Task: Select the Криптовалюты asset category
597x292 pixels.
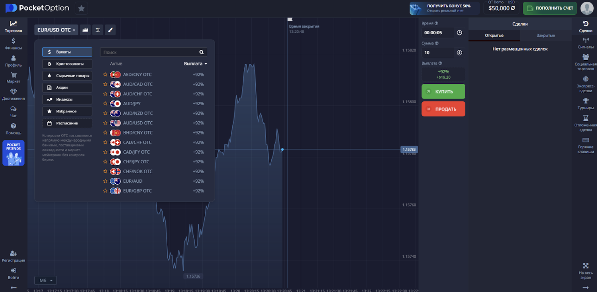Action: pos(67,64)
